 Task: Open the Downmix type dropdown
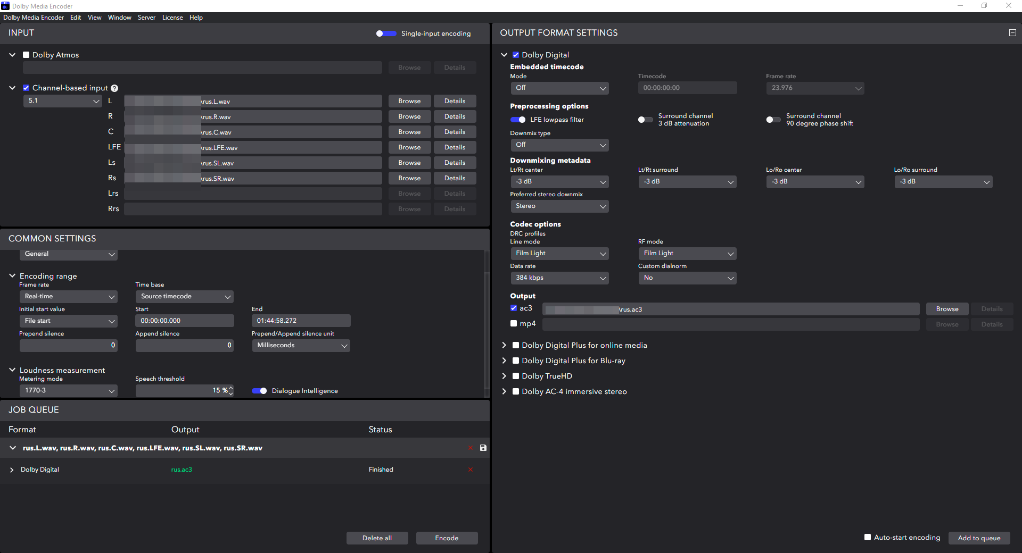559,145
